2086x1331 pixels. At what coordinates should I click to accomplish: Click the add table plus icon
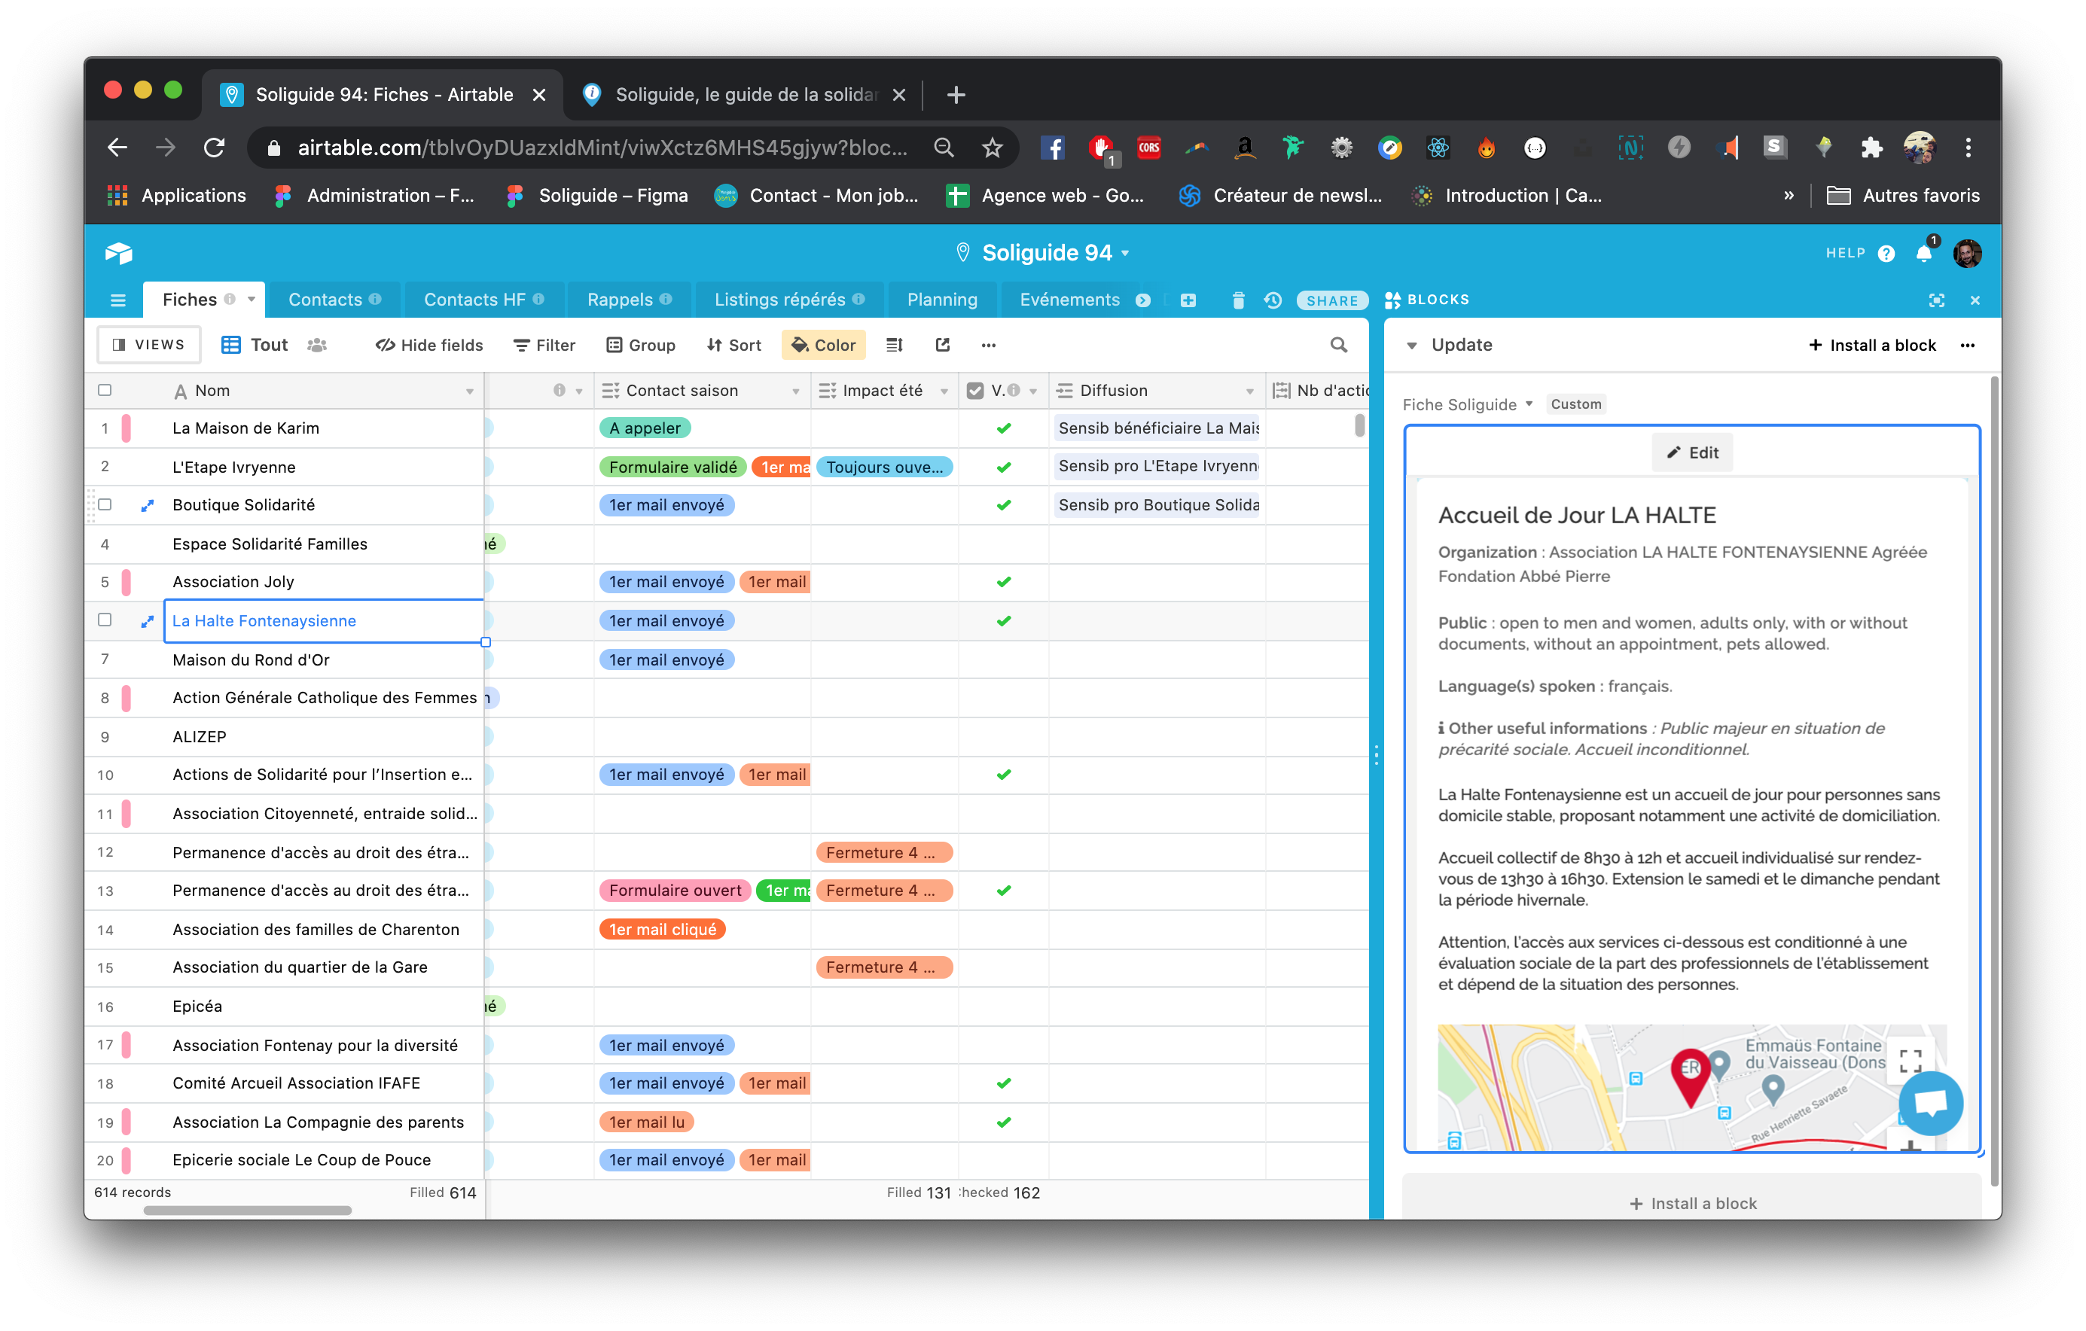1188,300
